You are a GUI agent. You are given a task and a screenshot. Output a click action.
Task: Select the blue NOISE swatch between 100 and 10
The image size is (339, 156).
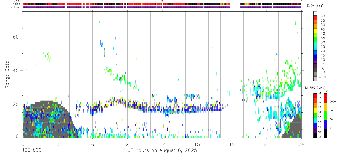[x=325, y=124]
